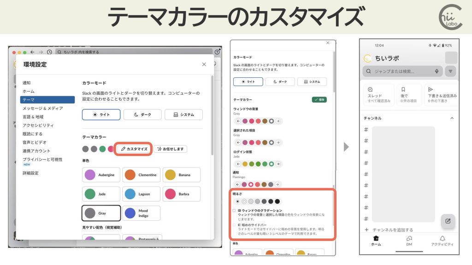Image resolution: width=472 pixels, height=265 pixels.
Task: Select ダーク mode in 環境設定 dialog
Action: point(142,115)
